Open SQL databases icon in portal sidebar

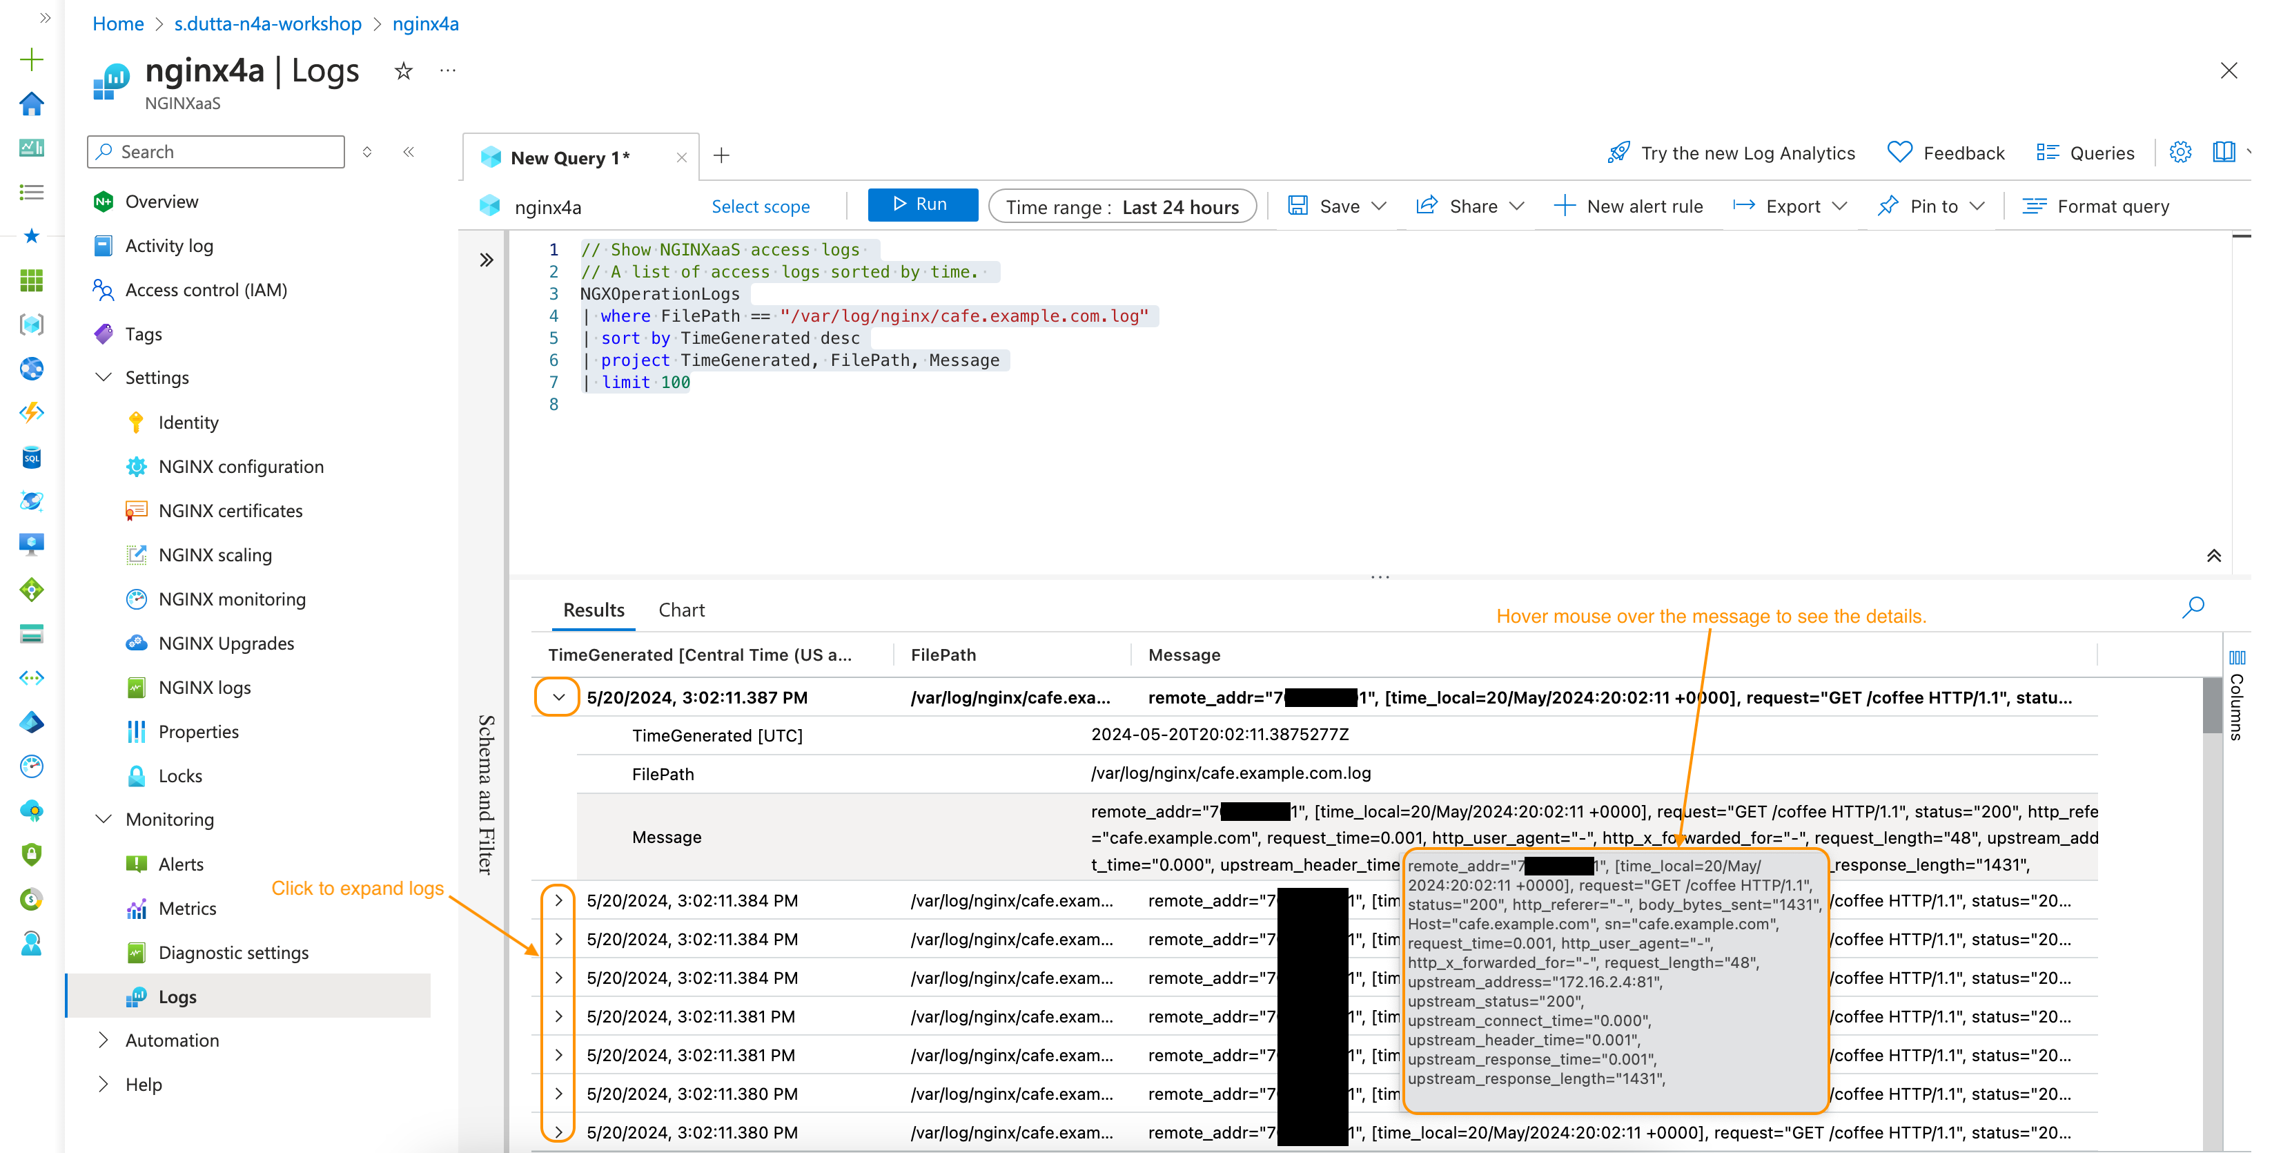tap(32, 458)
